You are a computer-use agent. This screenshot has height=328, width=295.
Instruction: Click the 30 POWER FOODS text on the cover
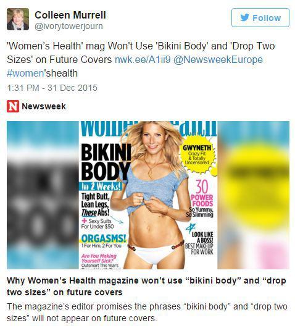point(201,193)
